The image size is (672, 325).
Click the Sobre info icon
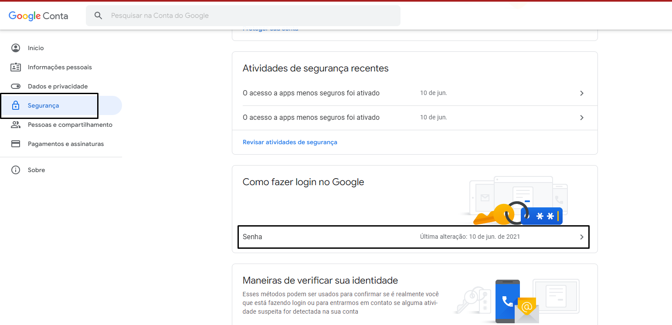[16, 170]
